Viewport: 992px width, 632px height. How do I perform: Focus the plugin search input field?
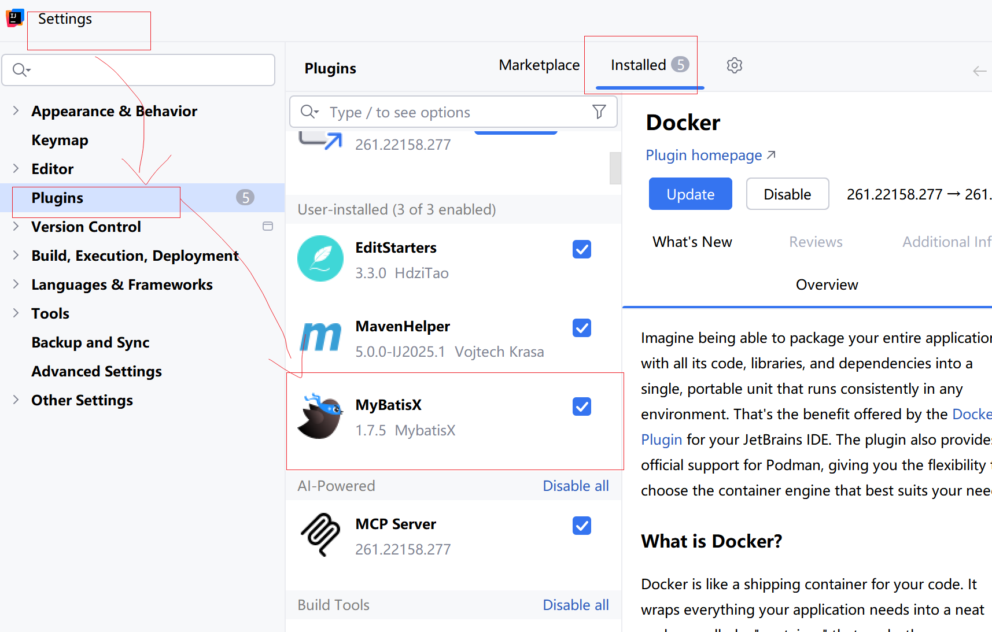(x=453, y=112)
